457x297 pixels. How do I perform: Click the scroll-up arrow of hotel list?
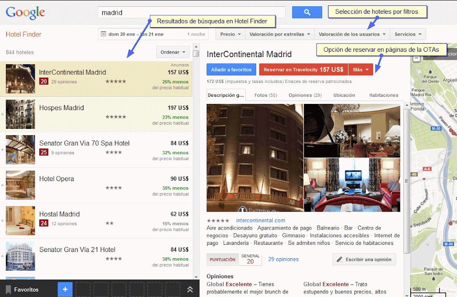point(196,46)
